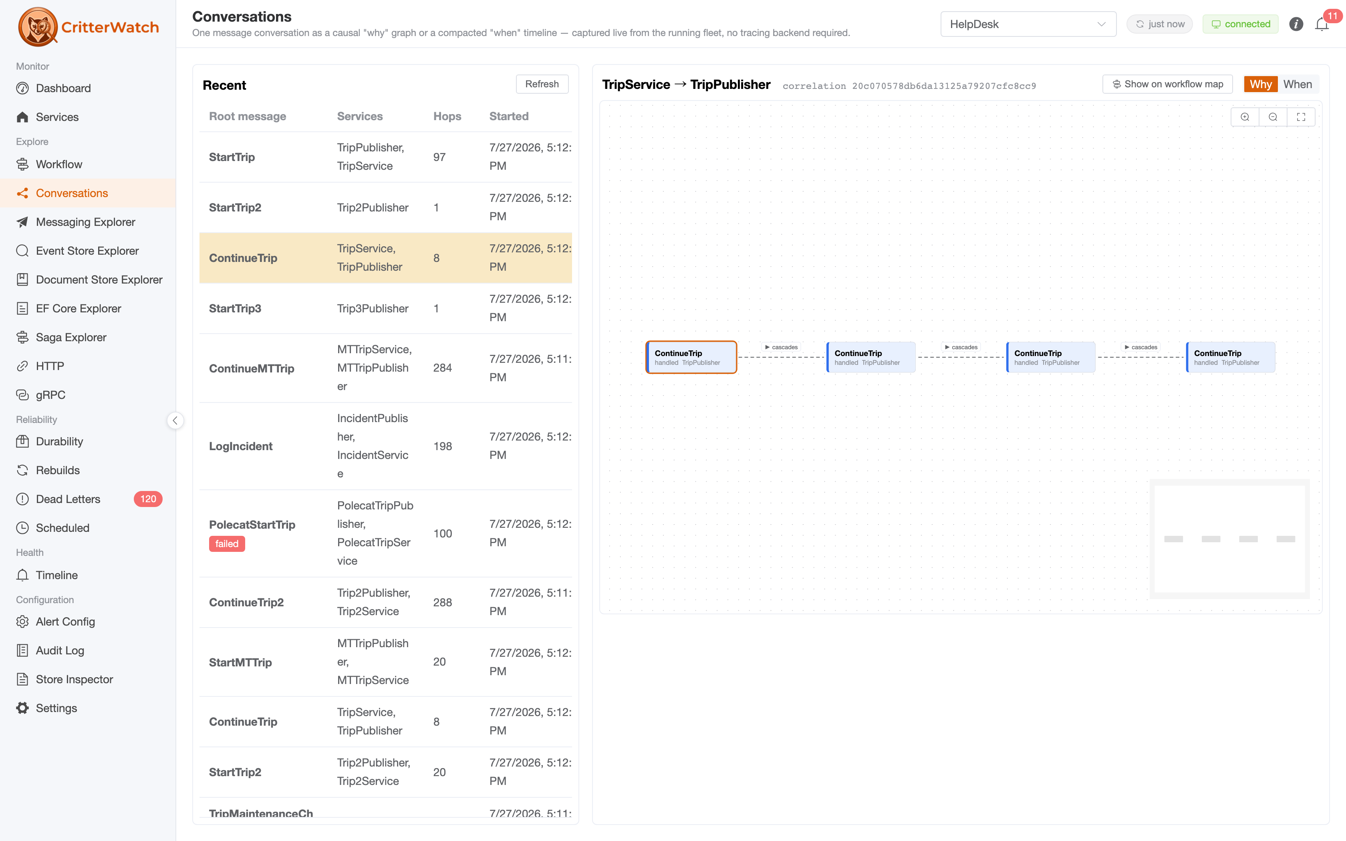This screenshot has width=1346, height=841.
Task: Click the gRPC chain icon
Action: [x=22, y=395]
